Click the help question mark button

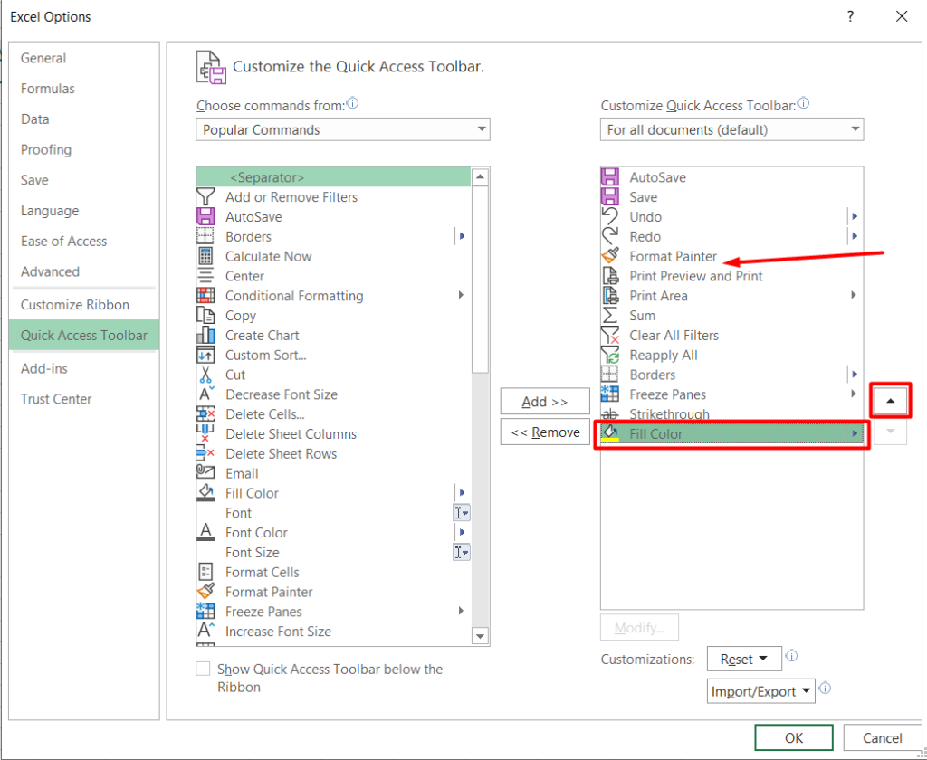(850, 16)
